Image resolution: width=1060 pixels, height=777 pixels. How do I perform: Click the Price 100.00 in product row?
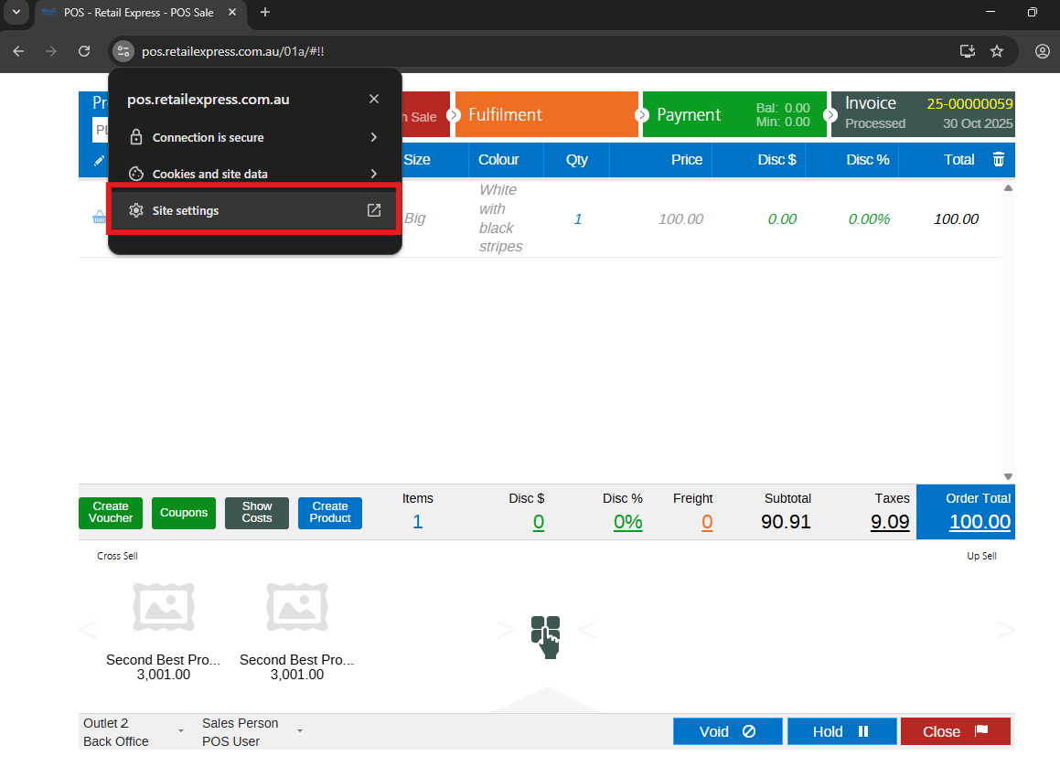point(680,218)
